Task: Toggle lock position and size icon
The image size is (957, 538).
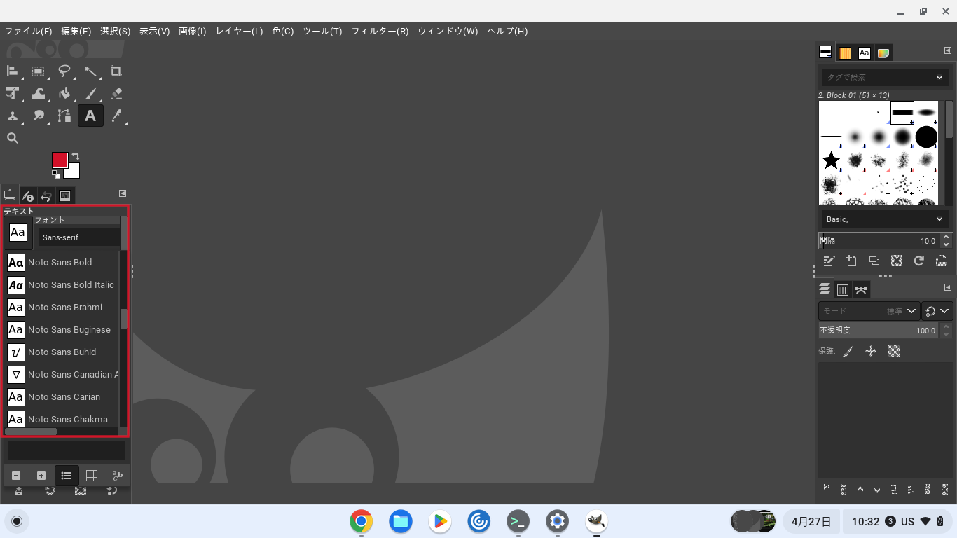Action: tap(871, 351)
